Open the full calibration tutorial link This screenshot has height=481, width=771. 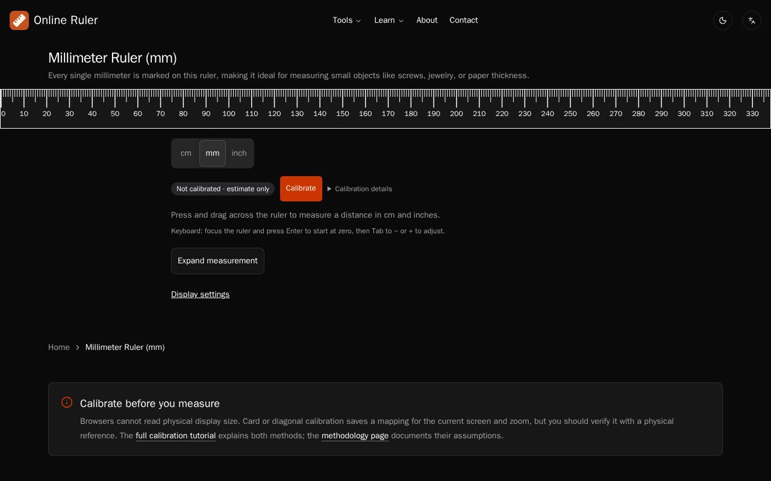[x=175, y=436]
